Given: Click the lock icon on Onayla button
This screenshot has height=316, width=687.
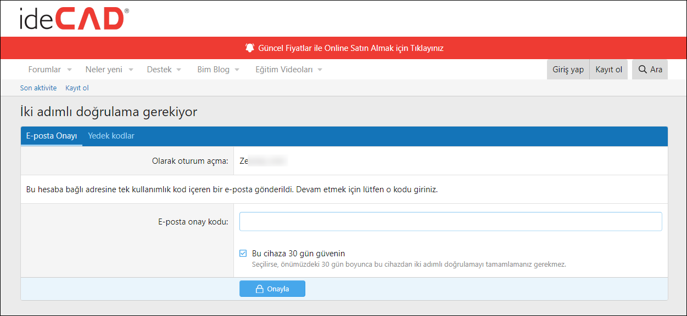Looking at the screenshot, I should [x=260, y=289].
